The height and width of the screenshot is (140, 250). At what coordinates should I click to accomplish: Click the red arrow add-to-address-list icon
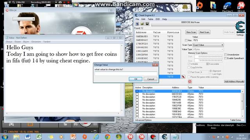[183, 77]
